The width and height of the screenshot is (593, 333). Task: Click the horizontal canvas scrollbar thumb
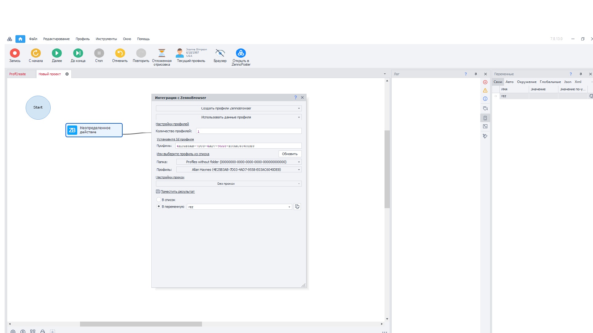tap(141, 324)
